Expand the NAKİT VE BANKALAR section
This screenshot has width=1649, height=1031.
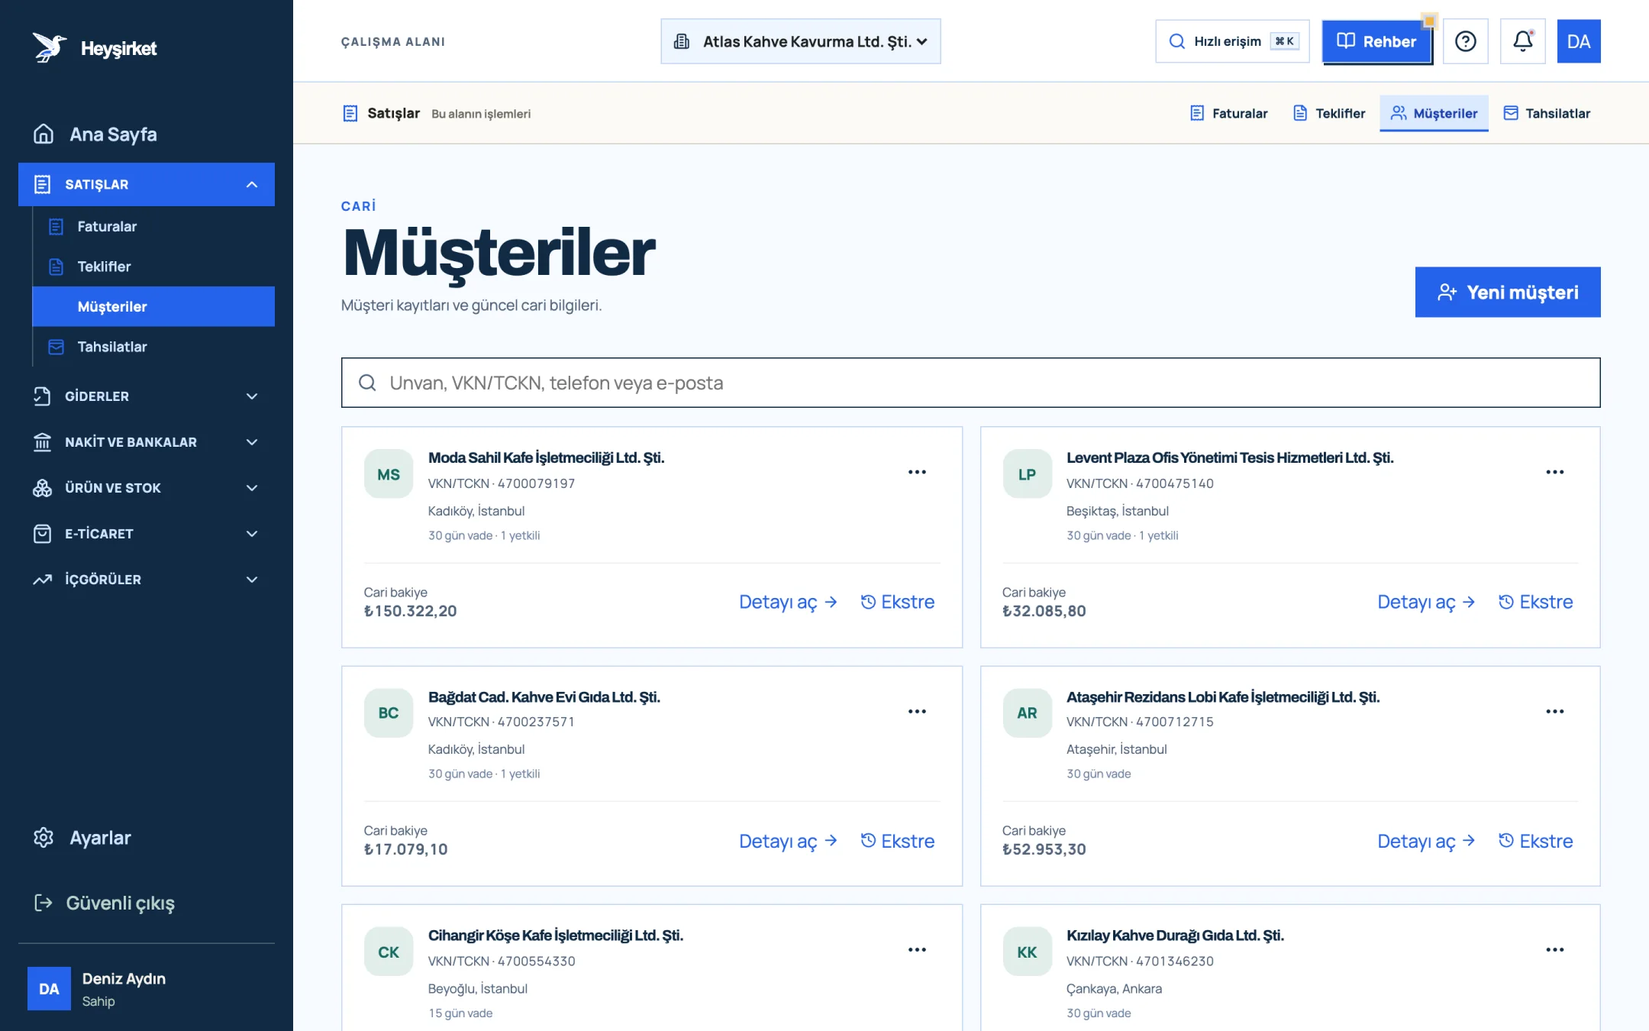pyautogui.click(x=147, y=441)
